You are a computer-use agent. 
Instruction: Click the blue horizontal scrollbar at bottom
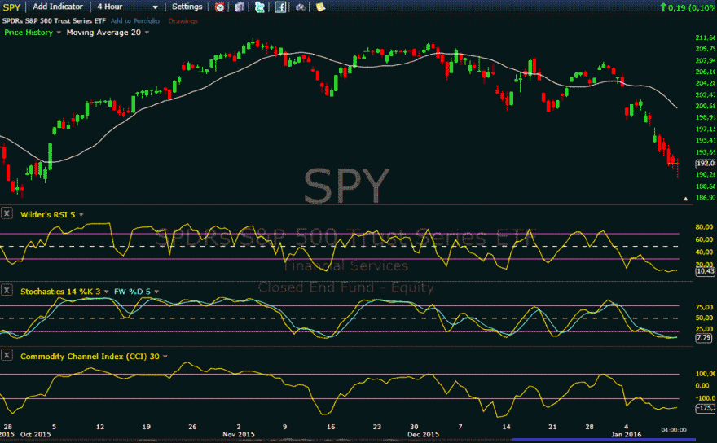(604, 441)
